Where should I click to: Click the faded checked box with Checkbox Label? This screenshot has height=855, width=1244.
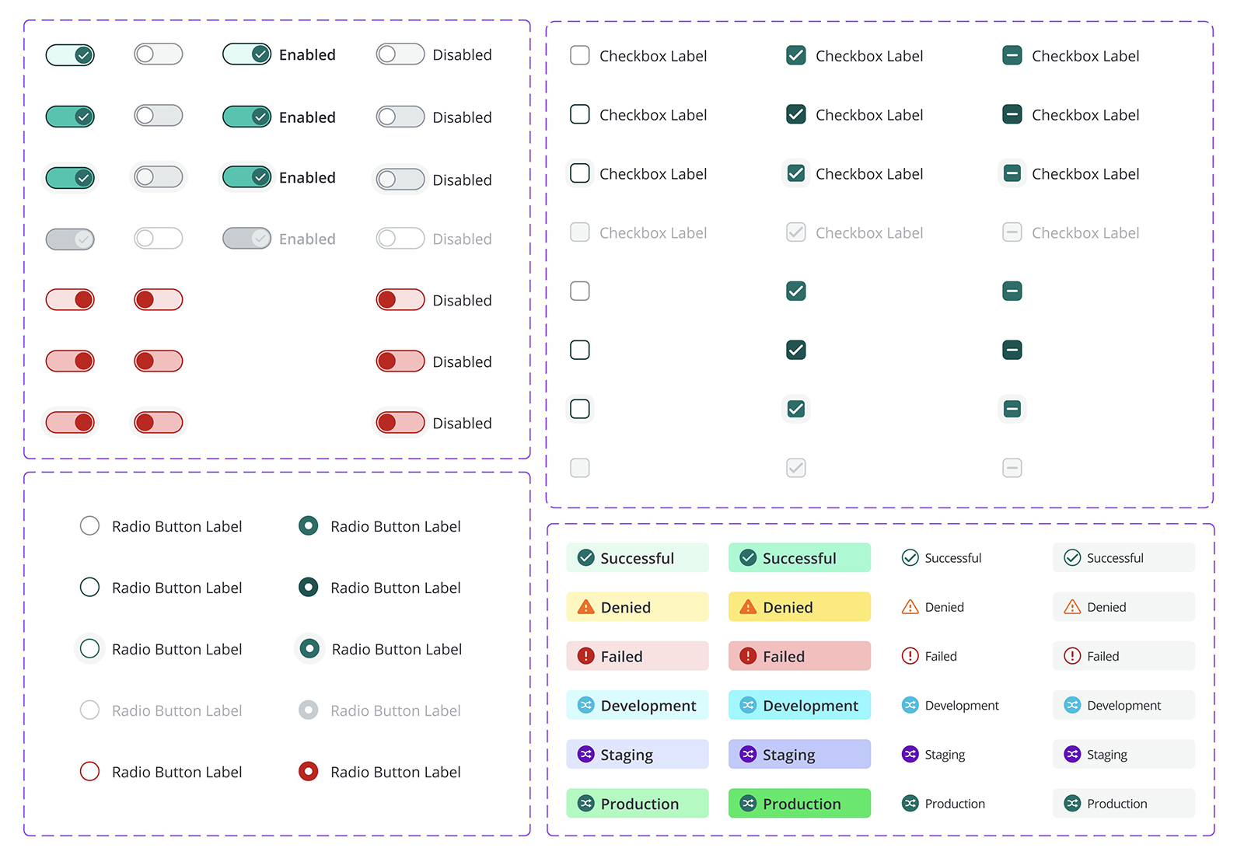pyautogui.click(x=796, y=232)
